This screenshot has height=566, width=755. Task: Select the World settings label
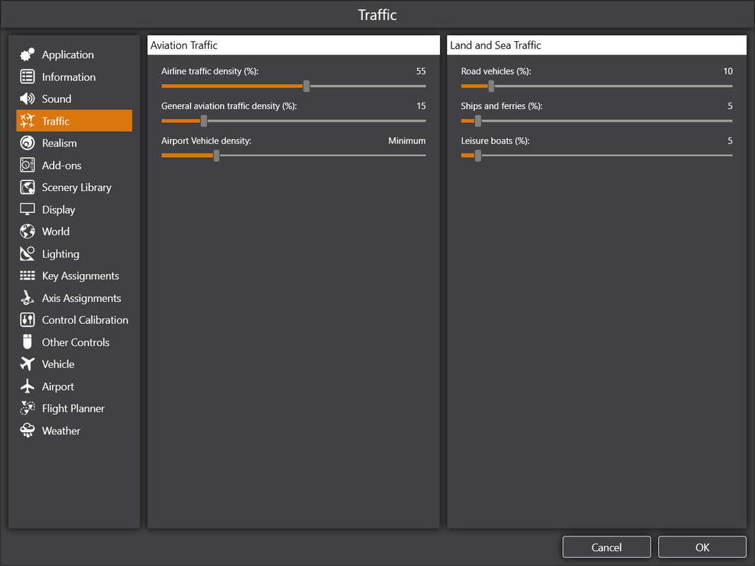[56, 231]
